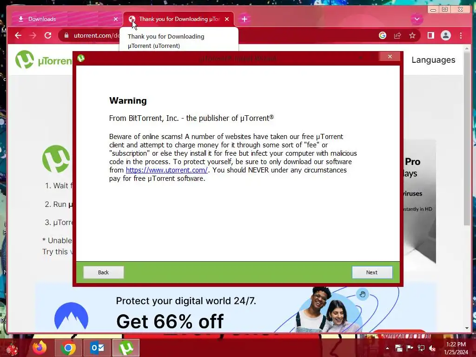Bookmark this page with the star icon
476x357 pixels.
412,35
